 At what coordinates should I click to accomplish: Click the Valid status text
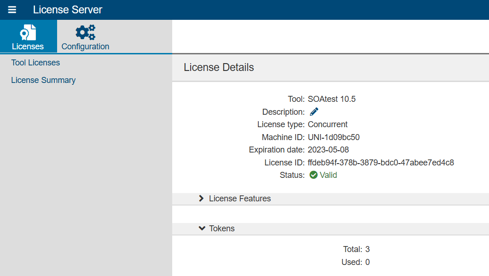[328, 175]
